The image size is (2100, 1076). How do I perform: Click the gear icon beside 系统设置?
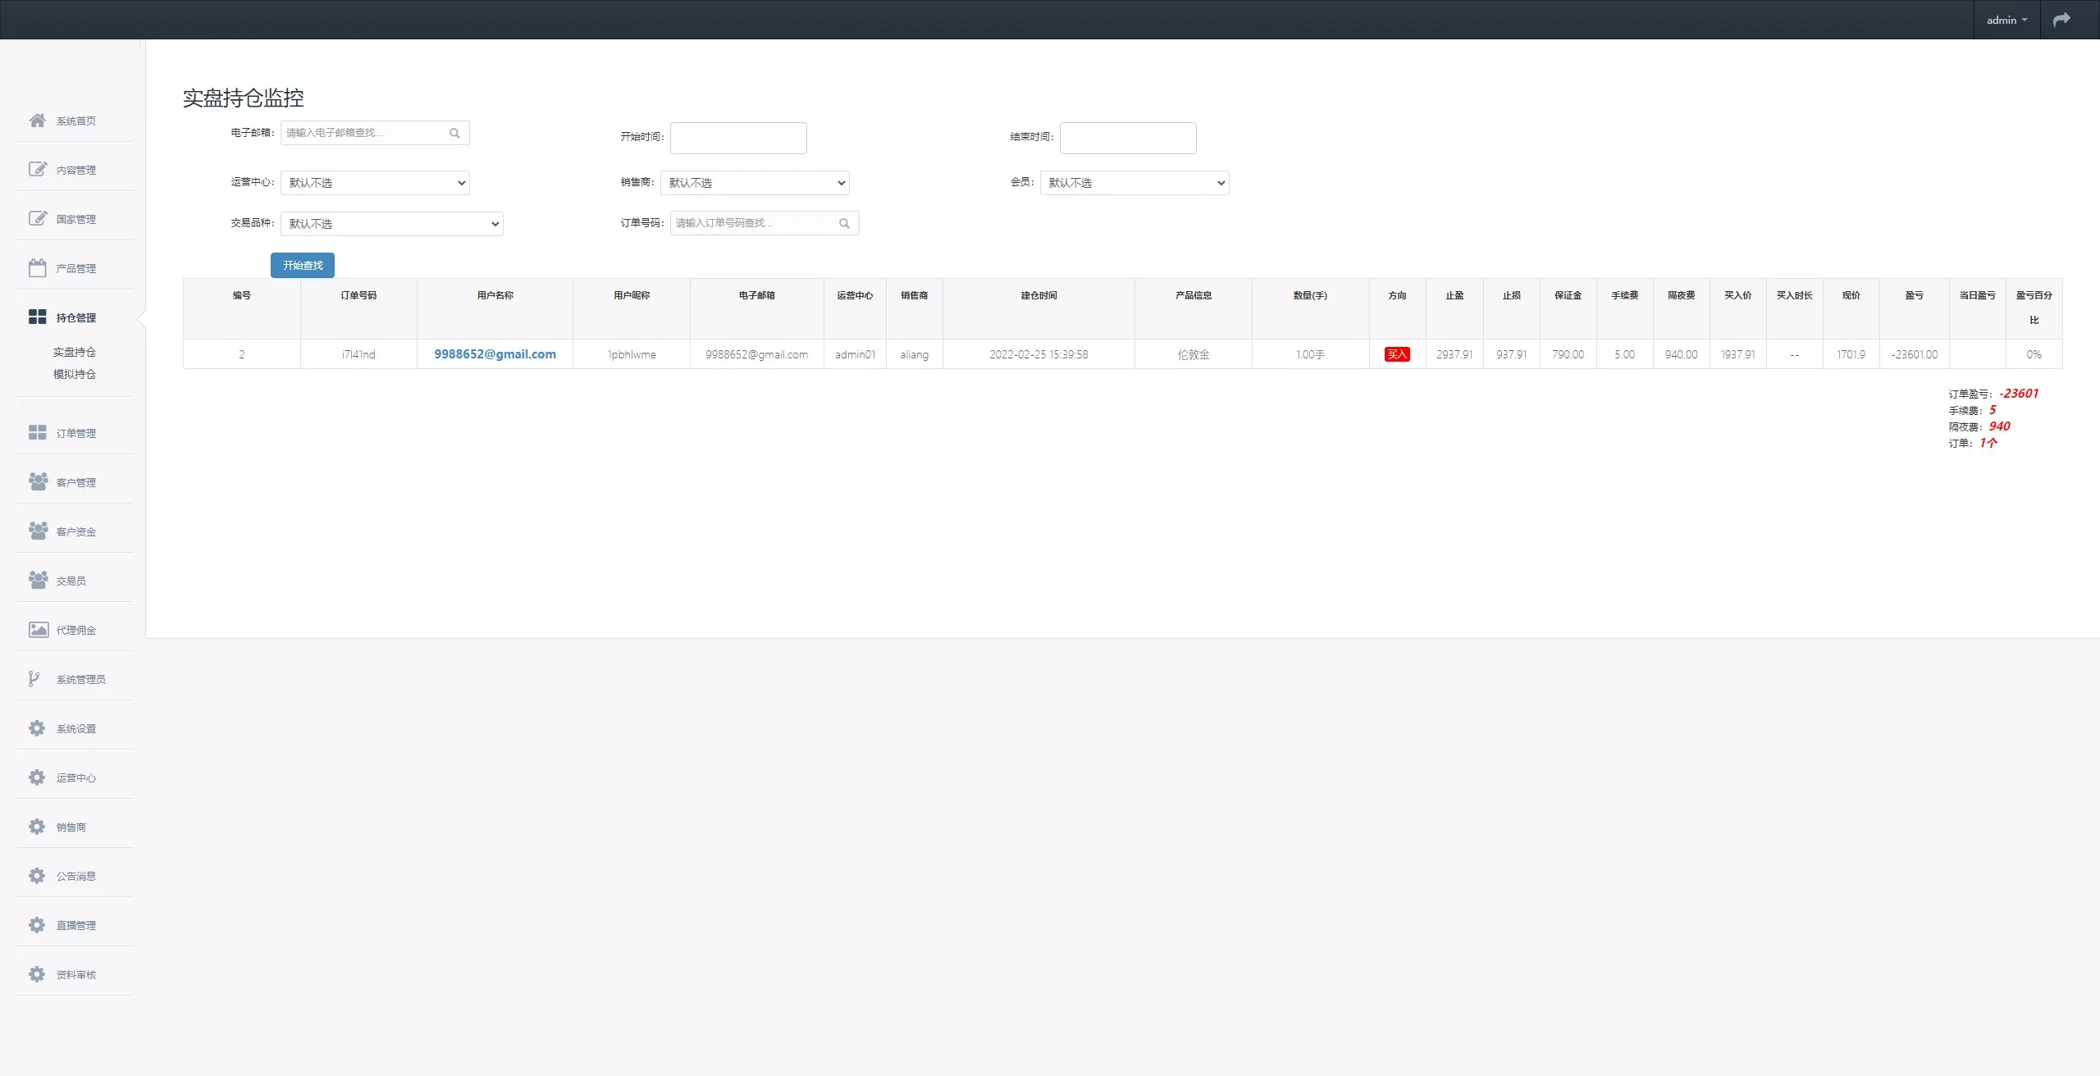(37, 728)
